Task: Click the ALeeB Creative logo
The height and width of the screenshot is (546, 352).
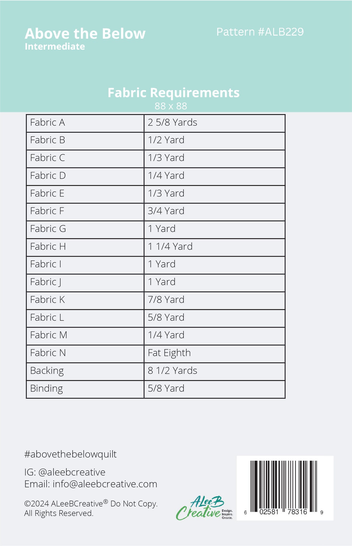Action: click(x=204, y=508)
